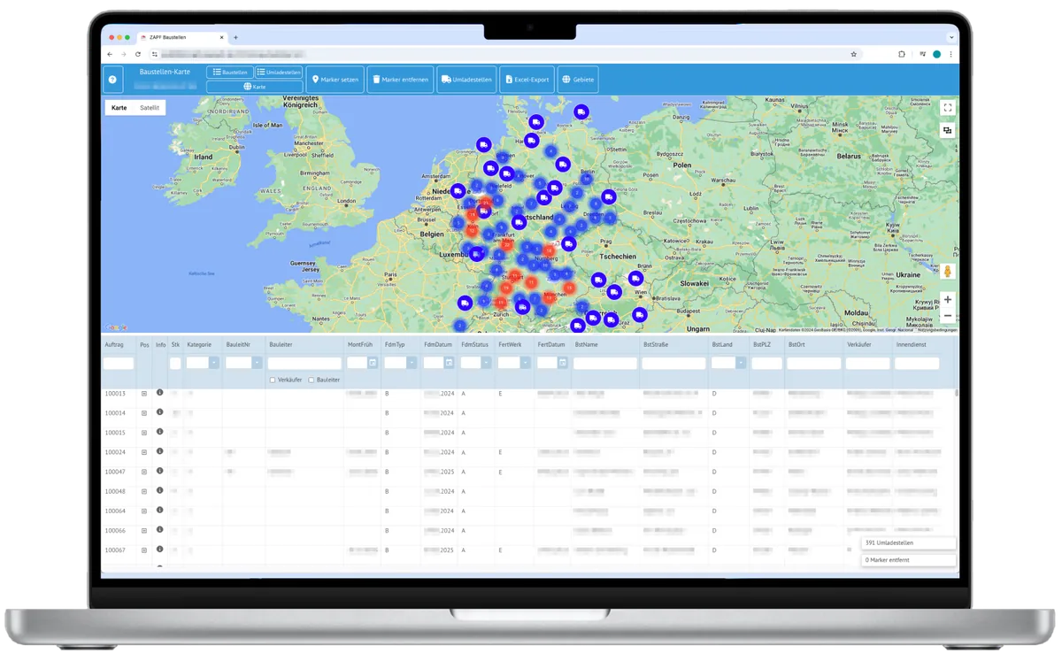The height and width of the screenshot is (661, 1062).
Task: Click the Marker entfernen button
Action: click(400, 80)
